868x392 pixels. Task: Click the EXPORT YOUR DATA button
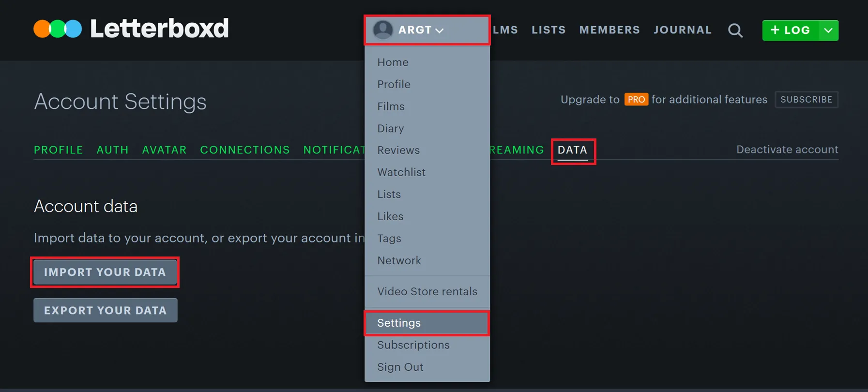pyautogui.click(x=105, y=310)
